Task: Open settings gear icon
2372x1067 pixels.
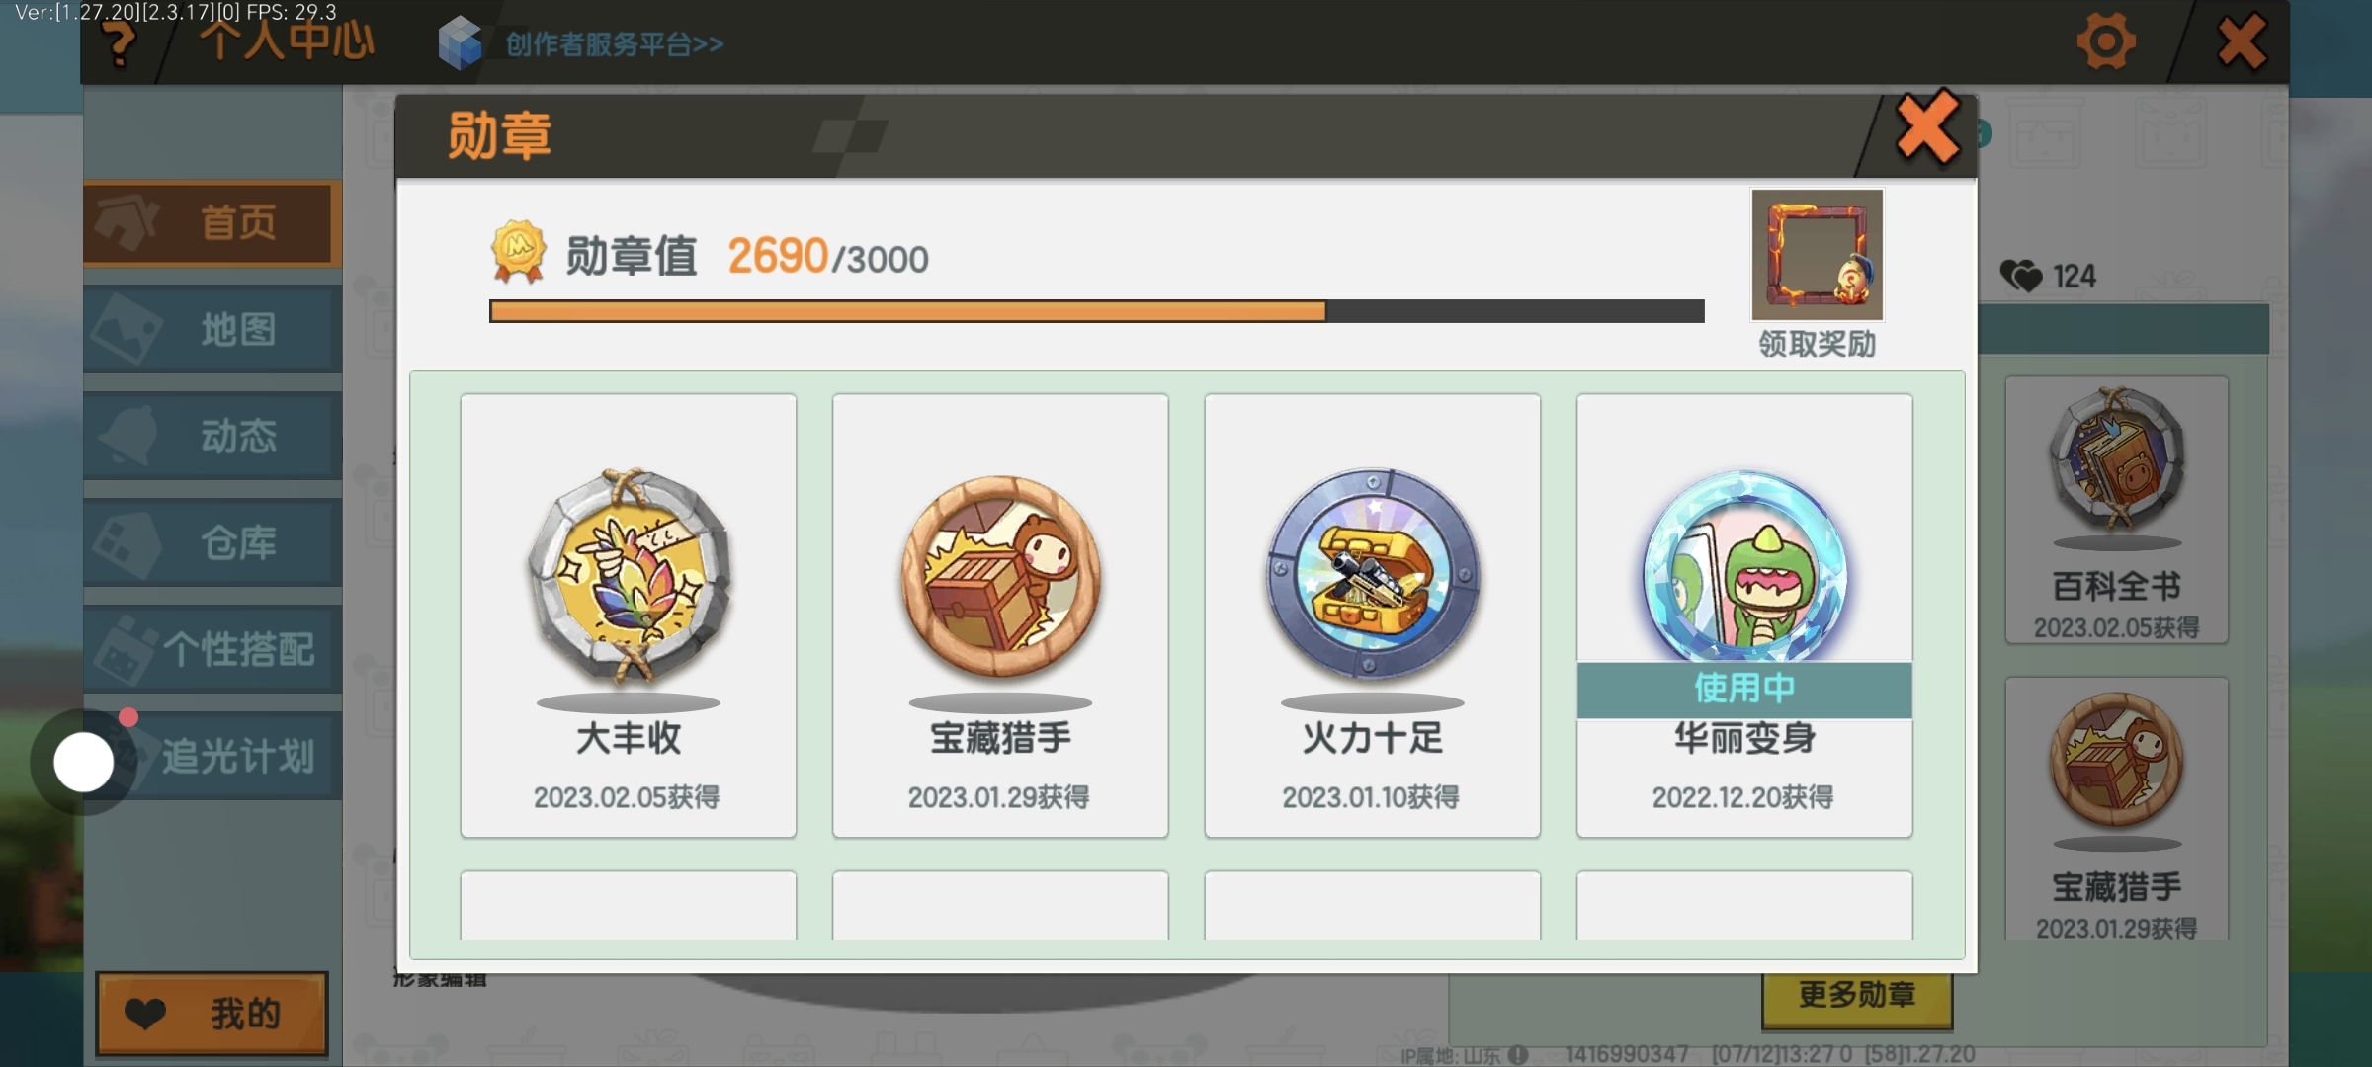Action: pyautogui.click(x=2105, y=42)
